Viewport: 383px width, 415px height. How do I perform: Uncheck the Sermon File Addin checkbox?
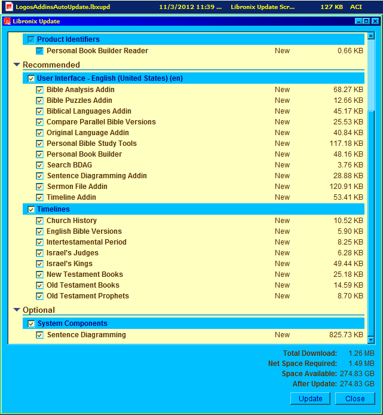coord(39,187)
